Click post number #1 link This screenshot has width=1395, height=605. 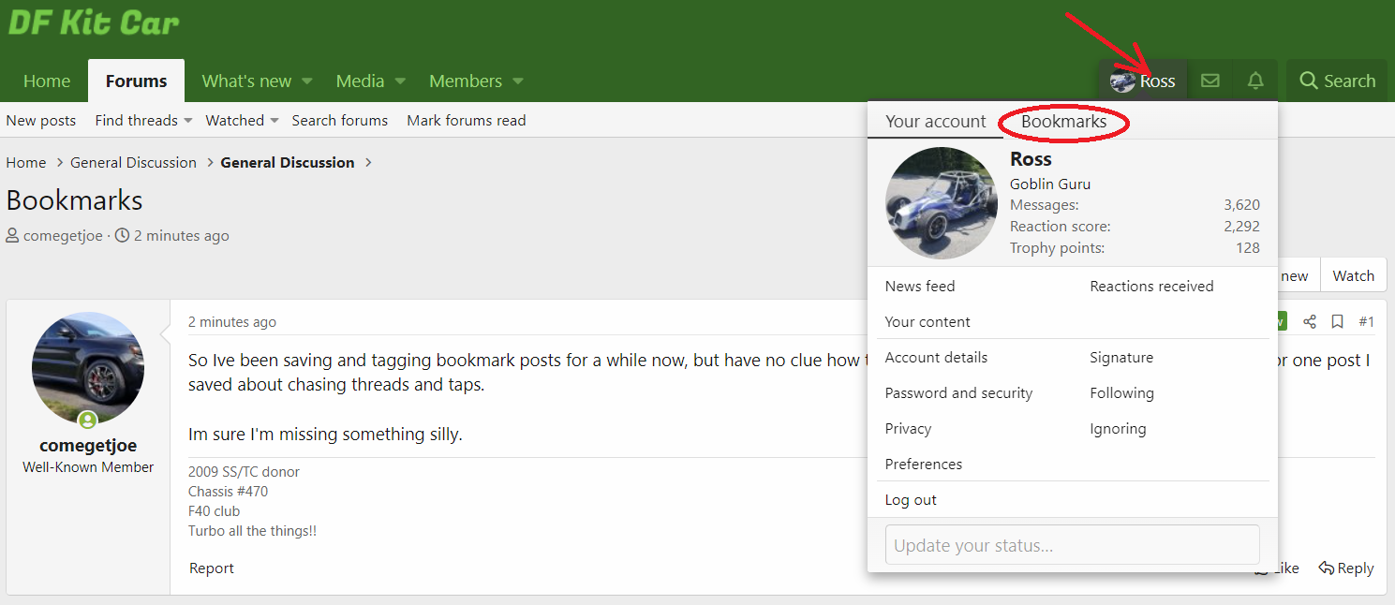pos(1366,322)
